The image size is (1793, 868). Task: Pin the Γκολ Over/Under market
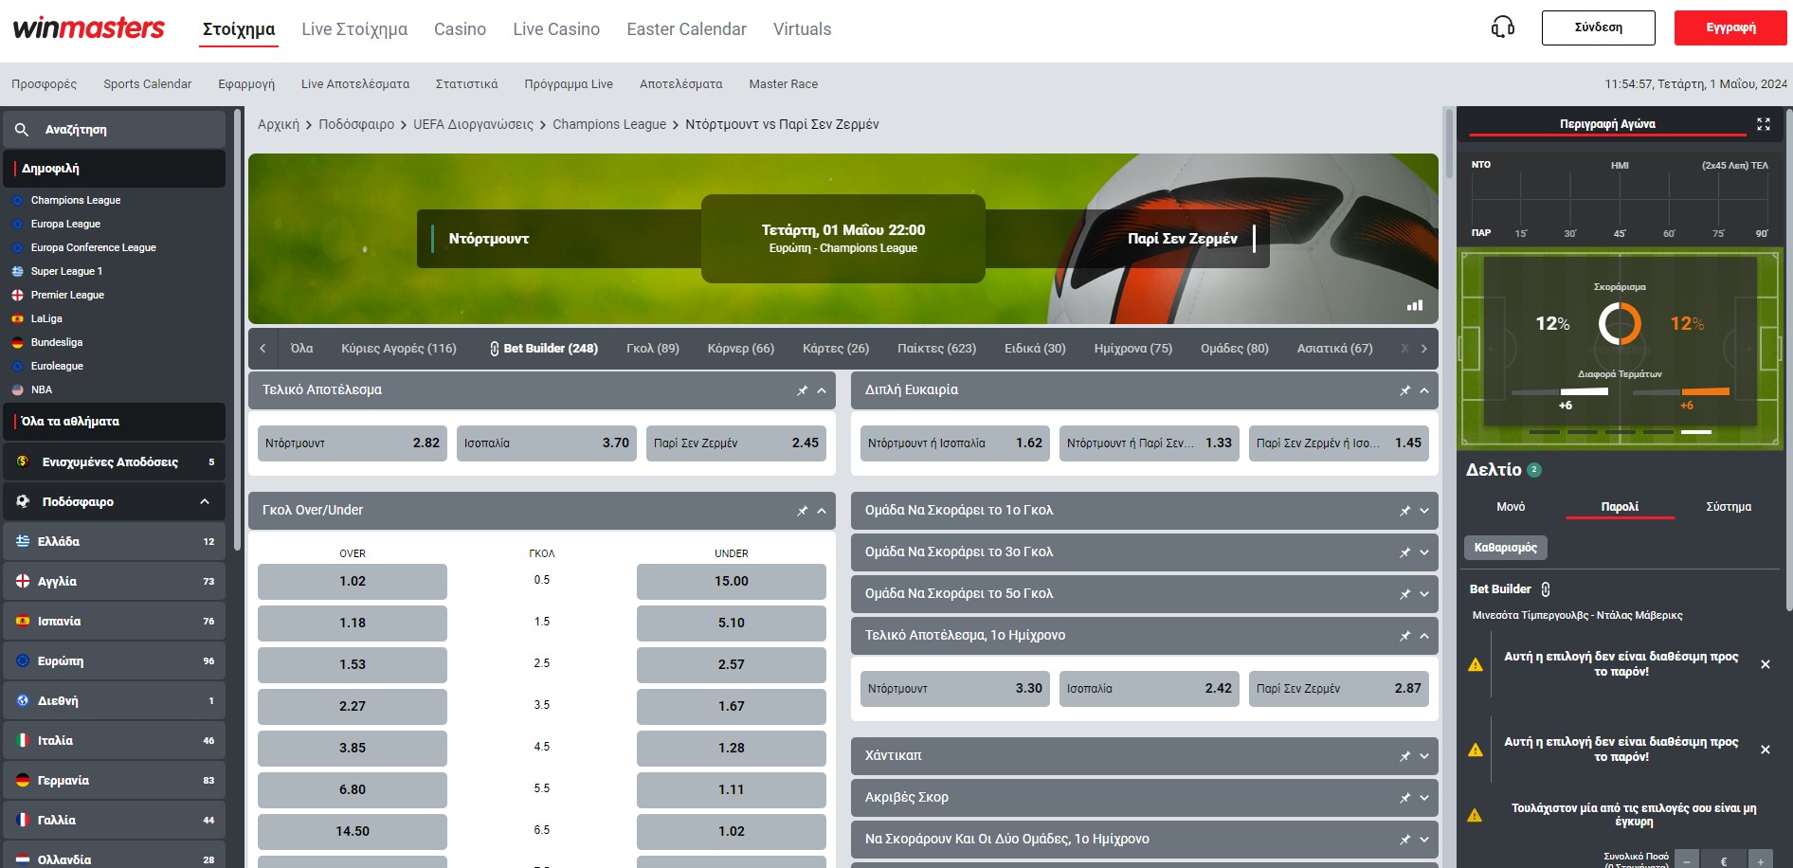(801, 510)
